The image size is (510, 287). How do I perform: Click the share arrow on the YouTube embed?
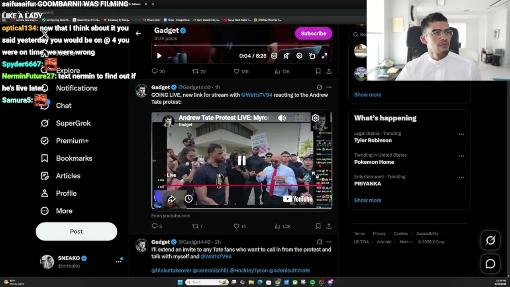(172, 199)
